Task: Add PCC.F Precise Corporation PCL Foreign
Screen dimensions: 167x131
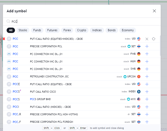Action: point(147,122)
